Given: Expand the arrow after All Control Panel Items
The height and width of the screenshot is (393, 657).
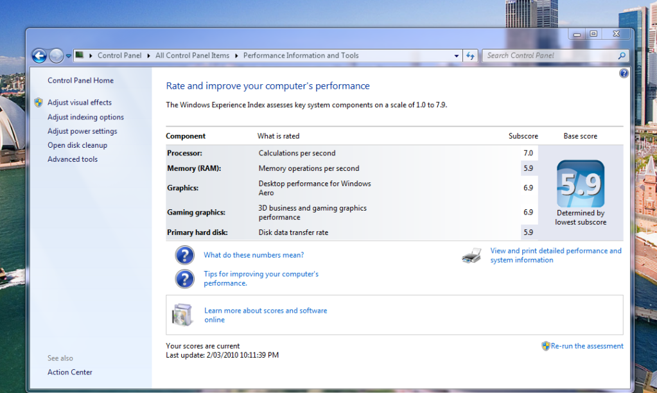Looking at the screenshot, I should tap(236, 56).
